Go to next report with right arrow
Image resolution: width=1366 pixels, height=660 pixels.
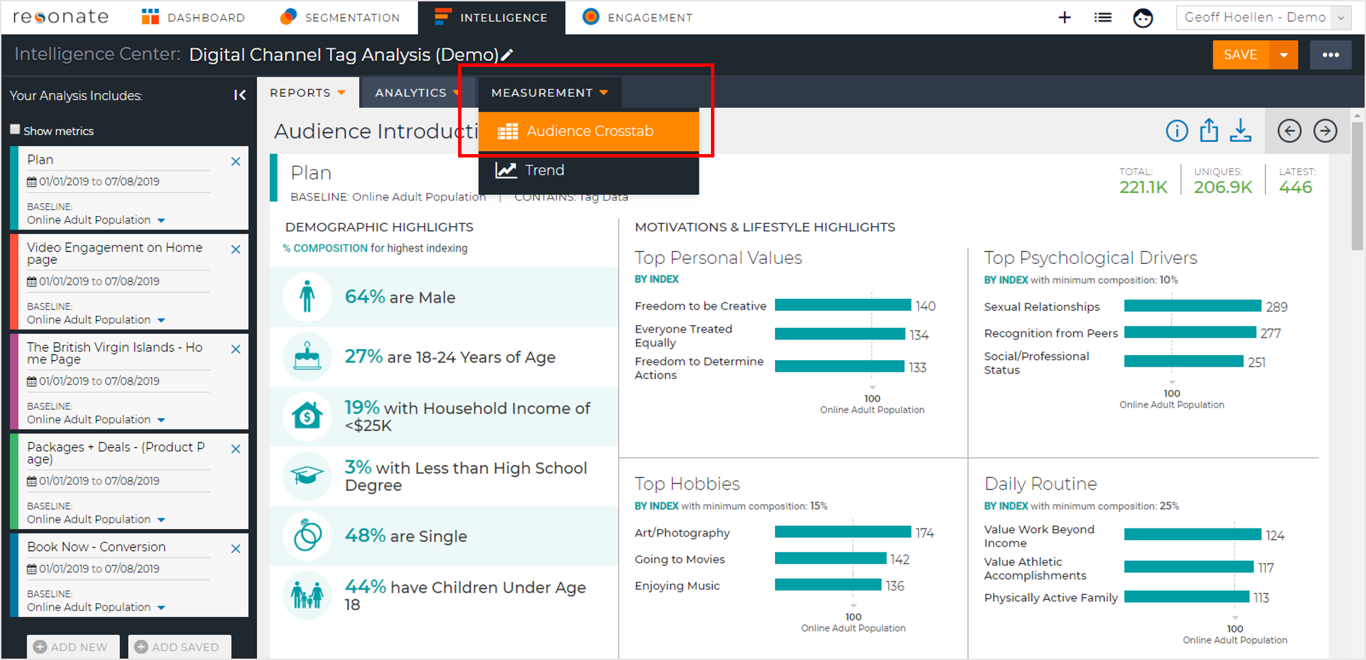click(1324, 130)
